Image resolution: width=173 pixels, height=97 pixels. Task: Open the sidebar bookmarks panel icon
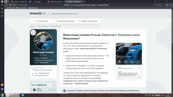(2, 9)
